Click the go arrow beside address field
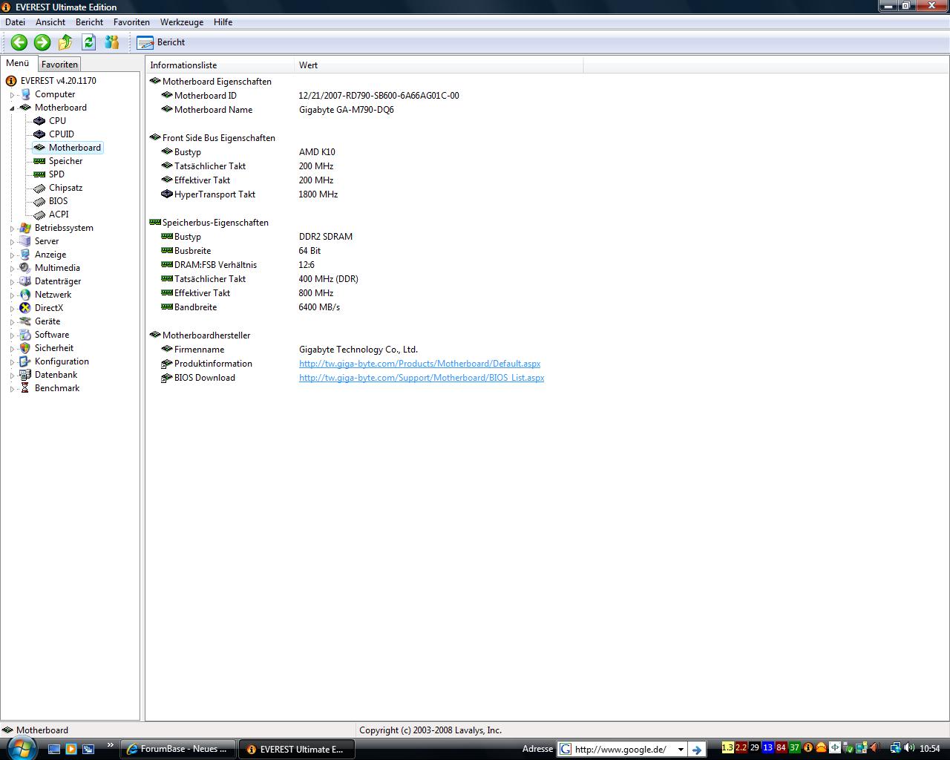The width and height of the screenshot is (950, 760). pyautogui.click(x=696, y=750)
